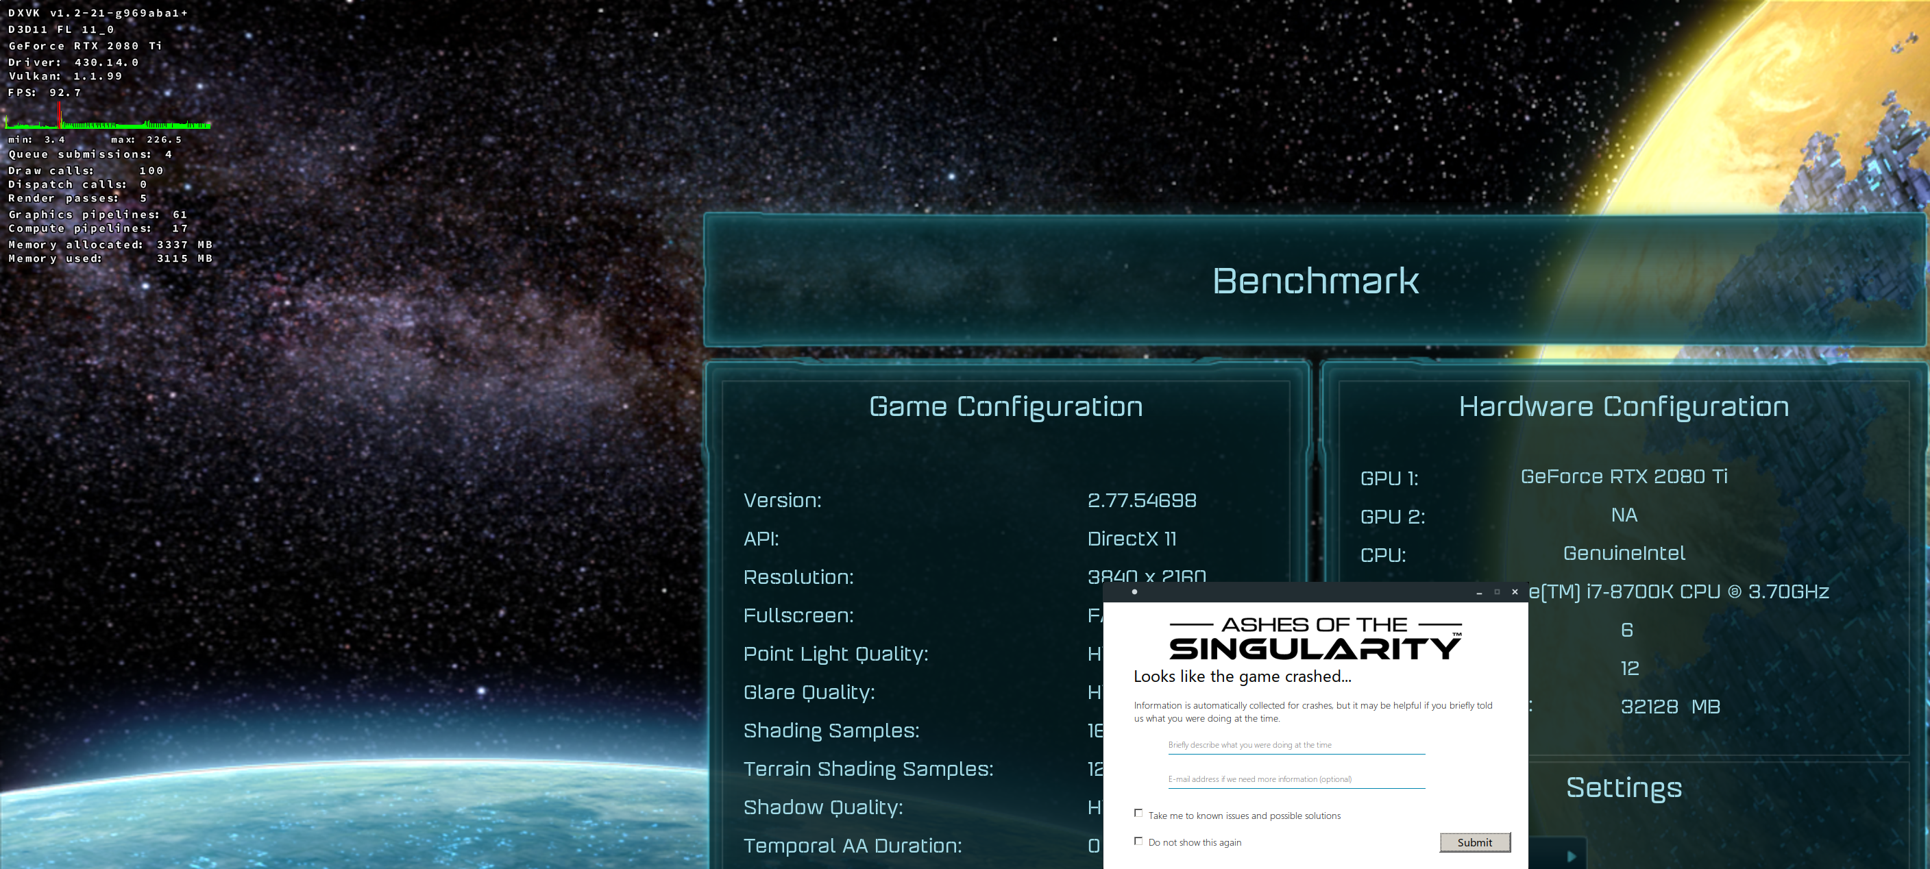Click the play arrow below Settings
This screenshot has width=1930, height=869.
tap(1572, 856)
